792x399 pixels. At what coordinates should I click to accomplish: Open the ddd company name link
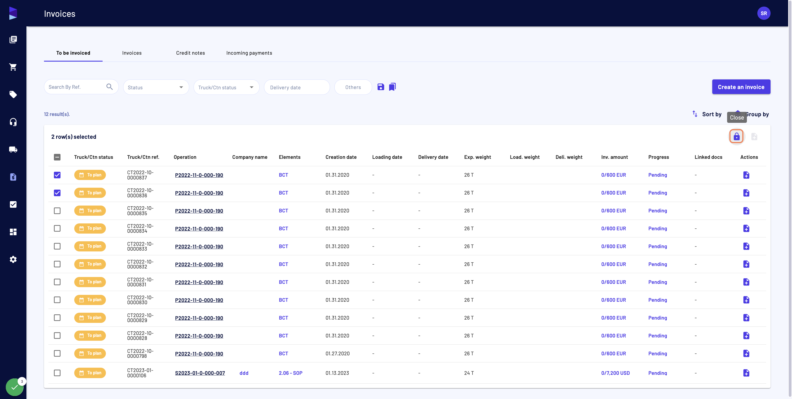[244, 373]
